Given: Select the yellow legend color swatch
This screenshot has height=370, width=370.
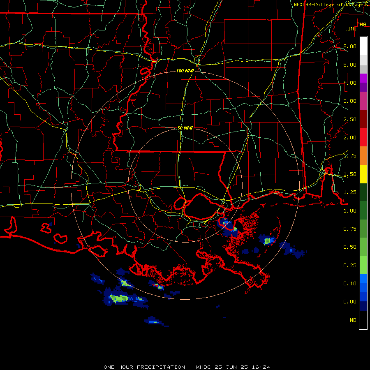Looking at the screenshot, I should click(x=363, y=174).
